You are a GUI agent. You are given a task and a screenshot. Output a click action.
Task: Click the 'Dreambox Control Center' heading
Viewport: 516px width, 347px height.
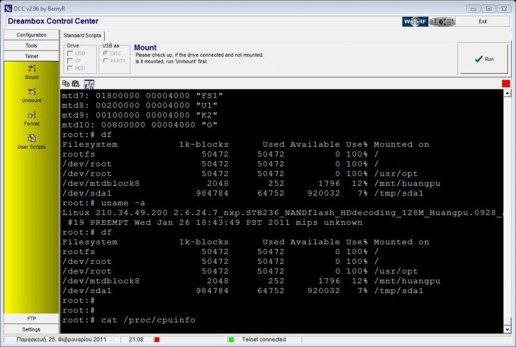point(53,21)
